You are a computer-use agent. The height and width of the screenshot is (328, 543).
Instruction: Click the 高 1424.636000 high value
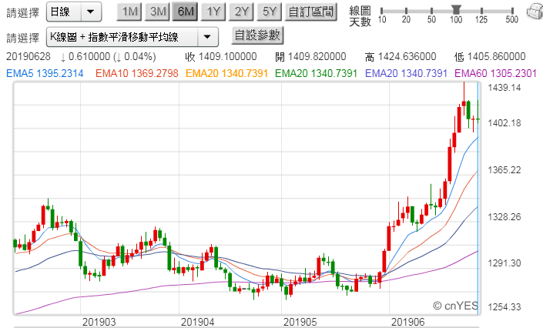coord(401,56)
